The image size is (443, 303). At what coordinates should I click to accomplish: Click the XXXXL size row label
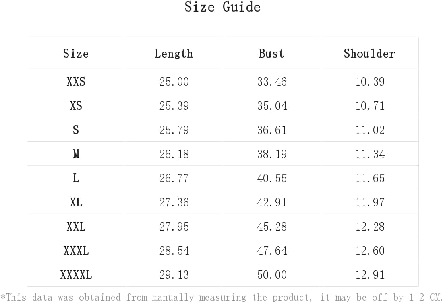tap(76, 275)
